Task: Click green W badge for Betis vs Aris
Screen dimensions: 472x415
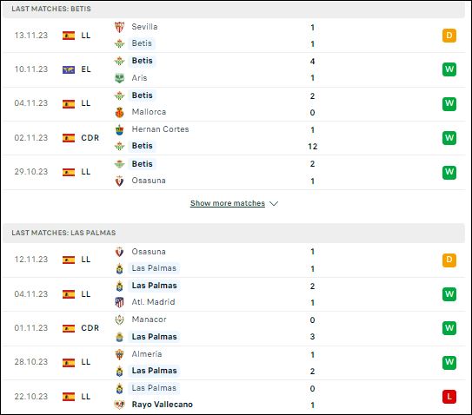Action: click(449, 69)
